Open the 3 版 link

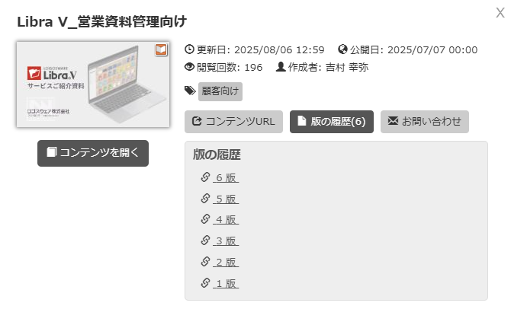226,241
